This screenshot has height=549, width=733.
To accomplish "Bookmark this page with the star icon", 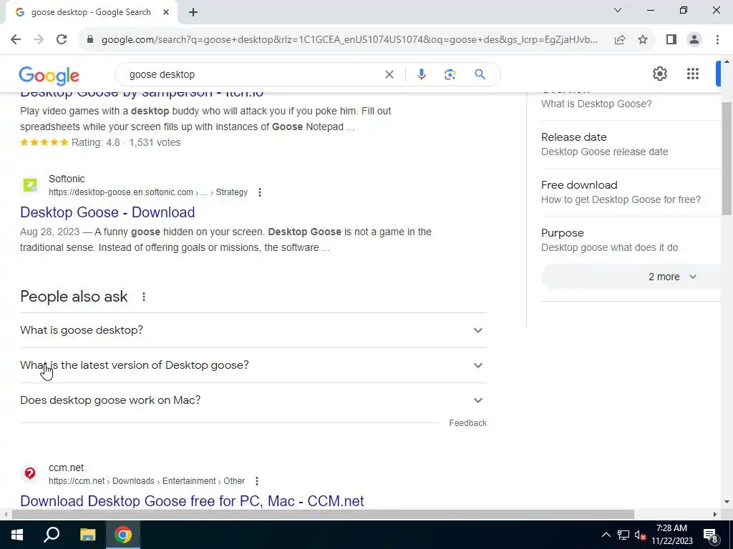I will pos(643,40).
